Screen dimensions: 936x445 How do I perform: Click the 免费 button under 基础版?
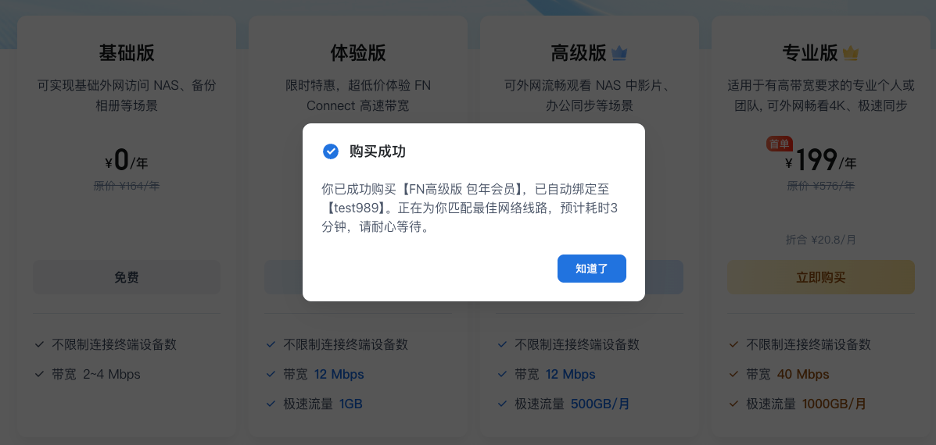(127, 277)
